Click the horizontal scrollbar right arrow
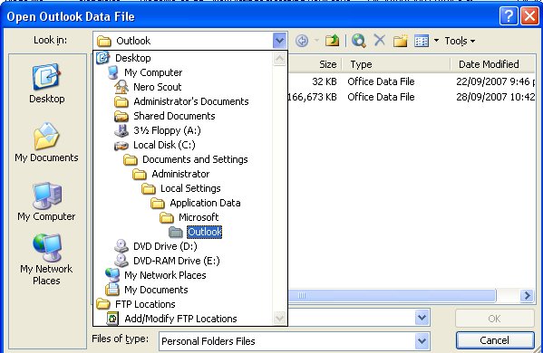Screen dimensions: 543x353 [527, 295]
